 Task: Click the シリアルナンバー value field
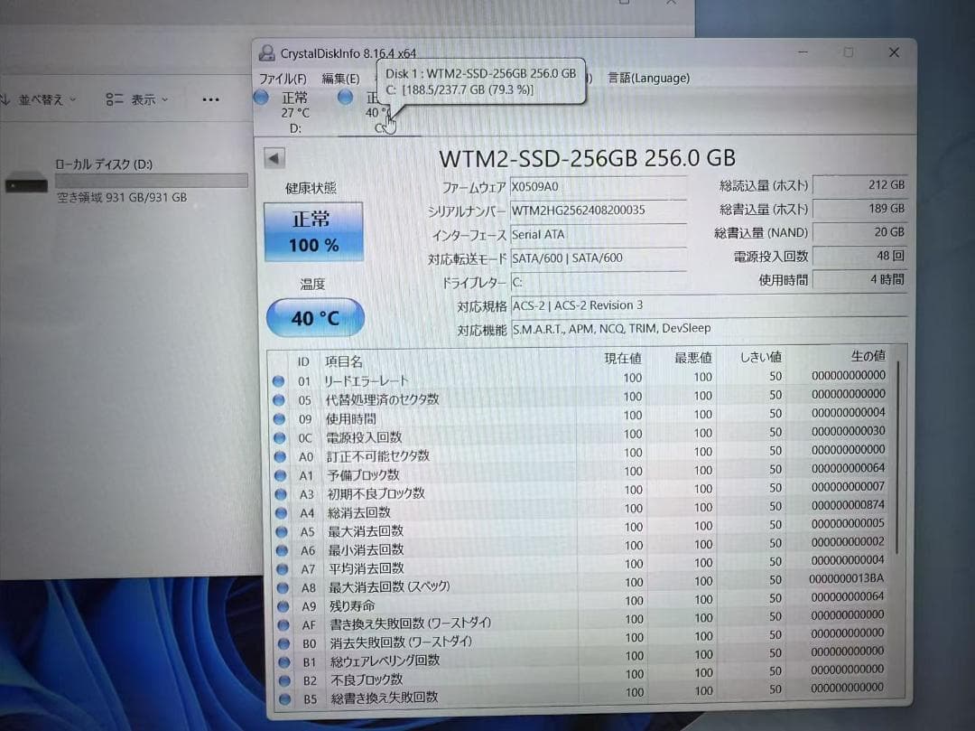pos(599,211)
